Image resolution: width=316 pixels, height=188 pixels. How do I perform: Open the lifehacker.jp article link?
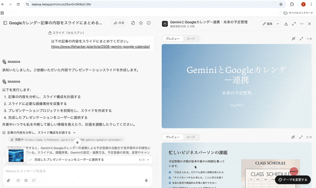point(100,47)
